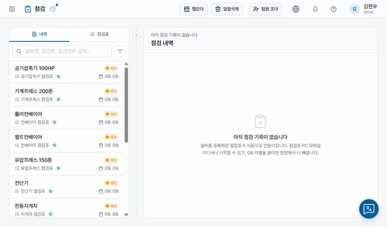Select 전동지게차 inspection item

67,208
